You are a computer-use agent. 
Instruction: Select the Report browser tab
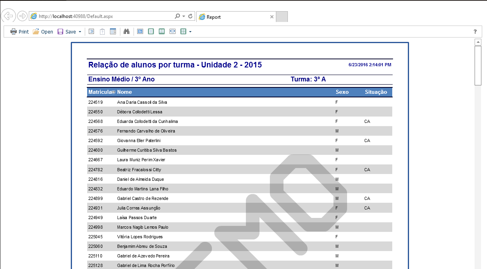[x=236, y=17]
